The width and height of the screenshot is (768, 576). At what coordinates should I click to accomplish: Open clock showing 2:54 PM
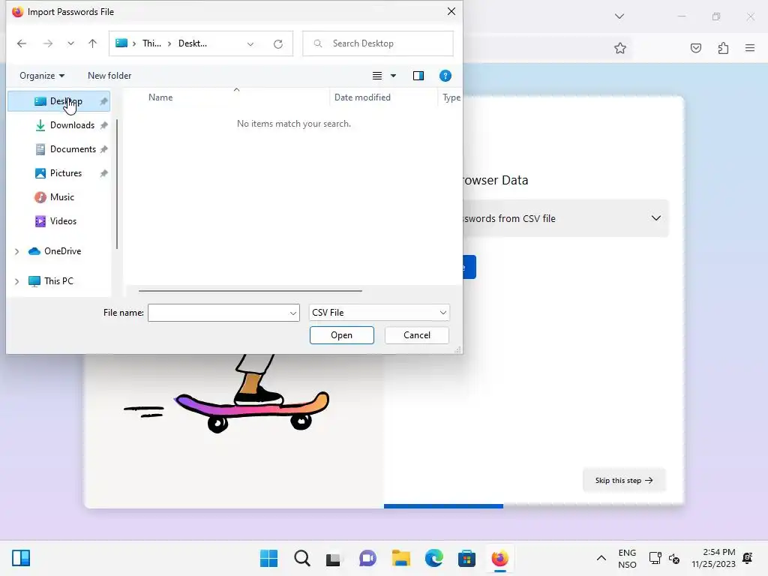point(714,558)
